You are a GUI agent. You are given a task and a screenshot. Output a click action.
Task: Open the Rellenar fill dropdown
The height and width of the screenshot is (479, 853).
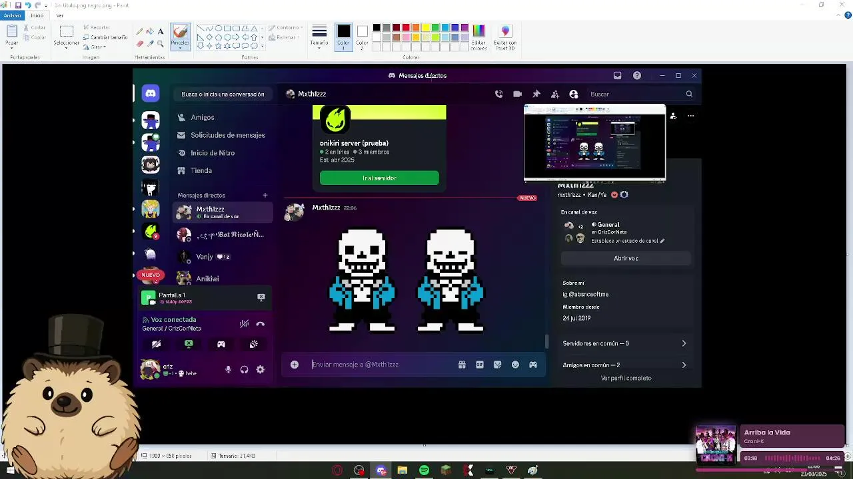tap(285, 37)
